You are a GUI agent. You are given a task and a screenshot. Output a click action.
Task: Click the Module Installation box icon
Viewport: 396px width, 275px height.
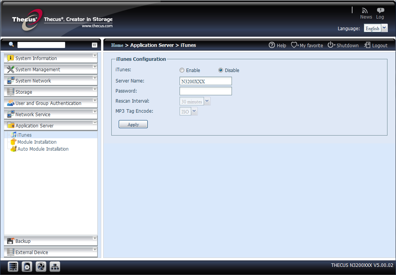[x=14, y=142]
